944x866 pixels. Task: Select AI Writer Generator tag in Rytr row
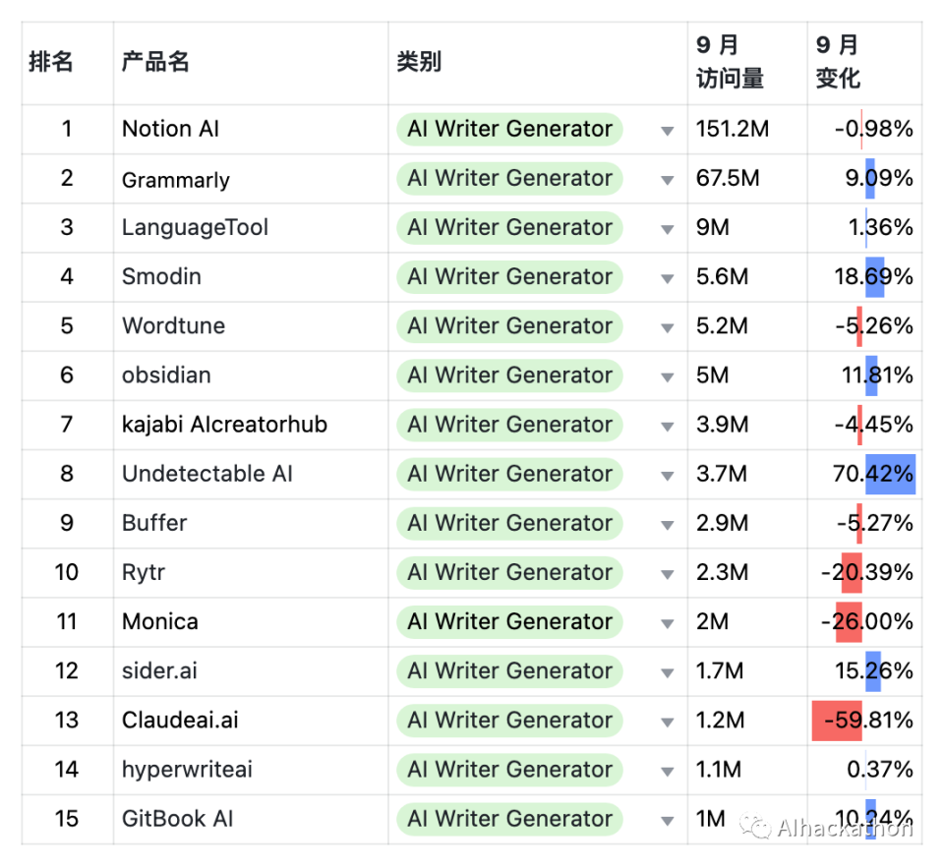point(509,572)
